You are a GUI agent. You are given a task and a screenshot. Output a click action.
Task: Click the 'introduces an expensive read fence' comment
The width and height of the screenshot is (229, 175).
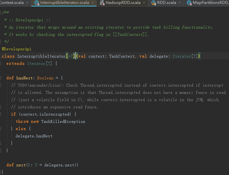point(54,107)
